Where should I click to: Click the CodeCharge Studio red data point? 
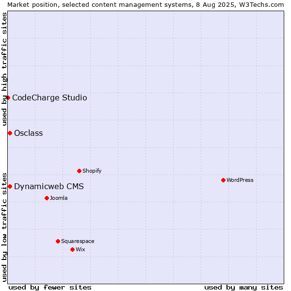tap(8, 97)
